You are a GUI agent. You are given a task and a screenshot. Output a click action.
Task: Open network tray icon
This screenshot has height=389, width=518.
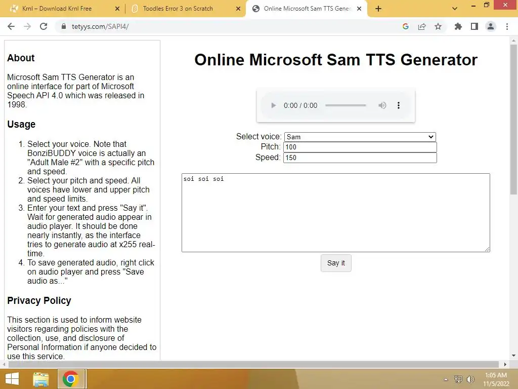point(458,379)
